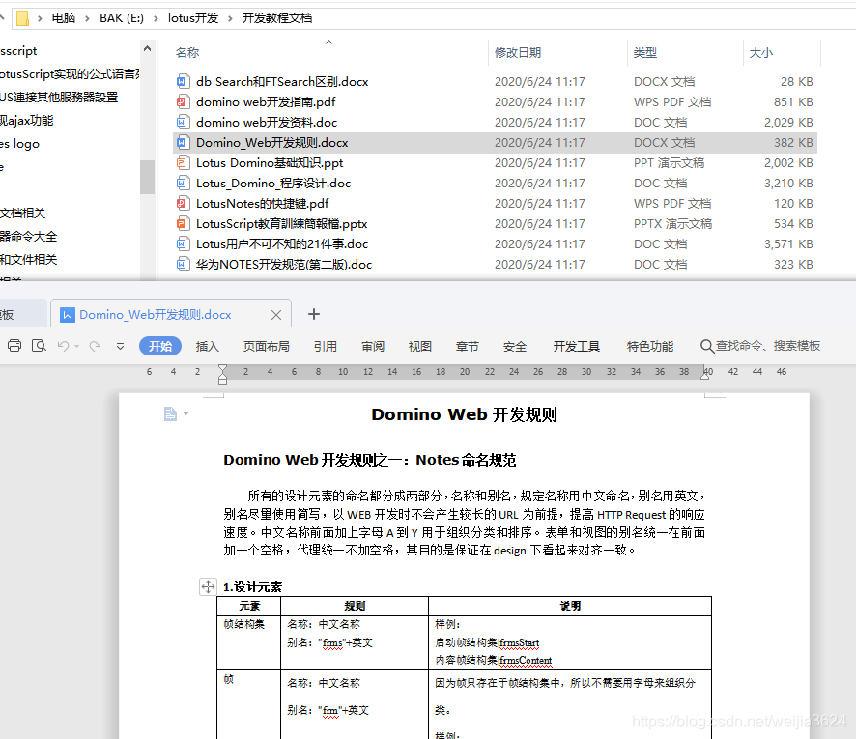Sort files by 类型 column header
856x739 pixels.
(x=645, y=52)
